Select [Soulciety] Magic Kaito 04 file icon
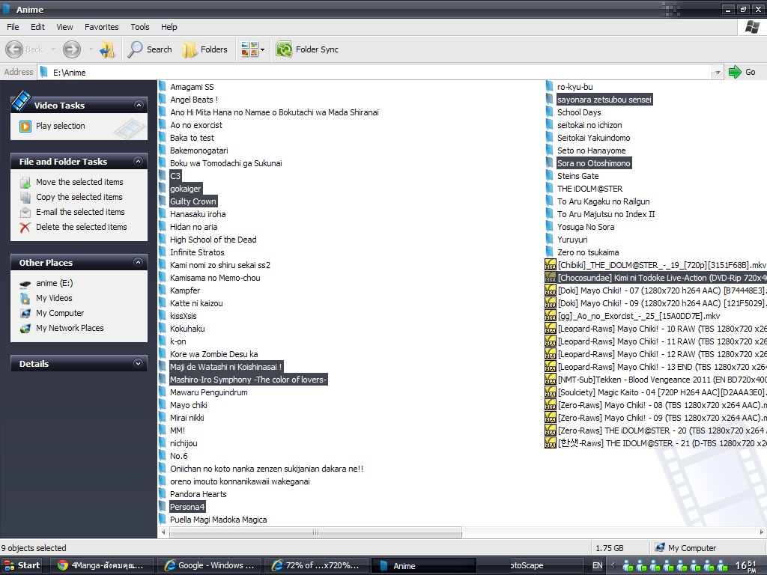Image resolution: width=767 pixels, height=575 pixels. 551,392
